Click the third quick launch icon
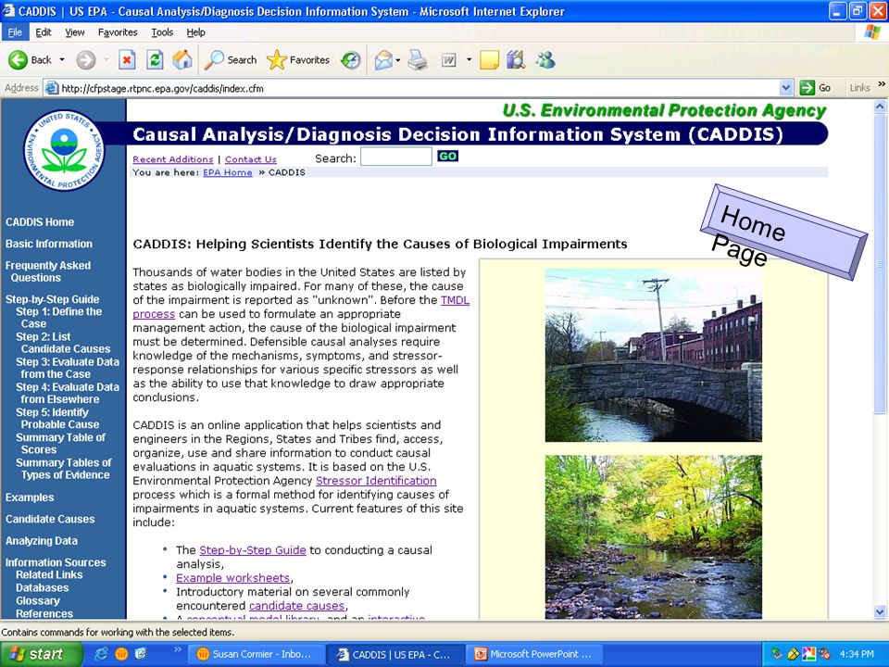 point(141,654)
